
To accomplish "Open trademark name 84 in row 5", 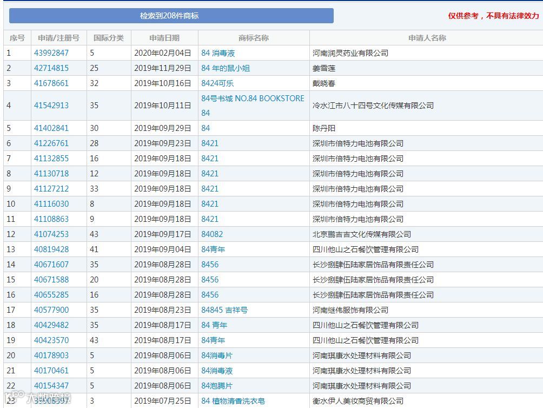I will coord(206,128).
